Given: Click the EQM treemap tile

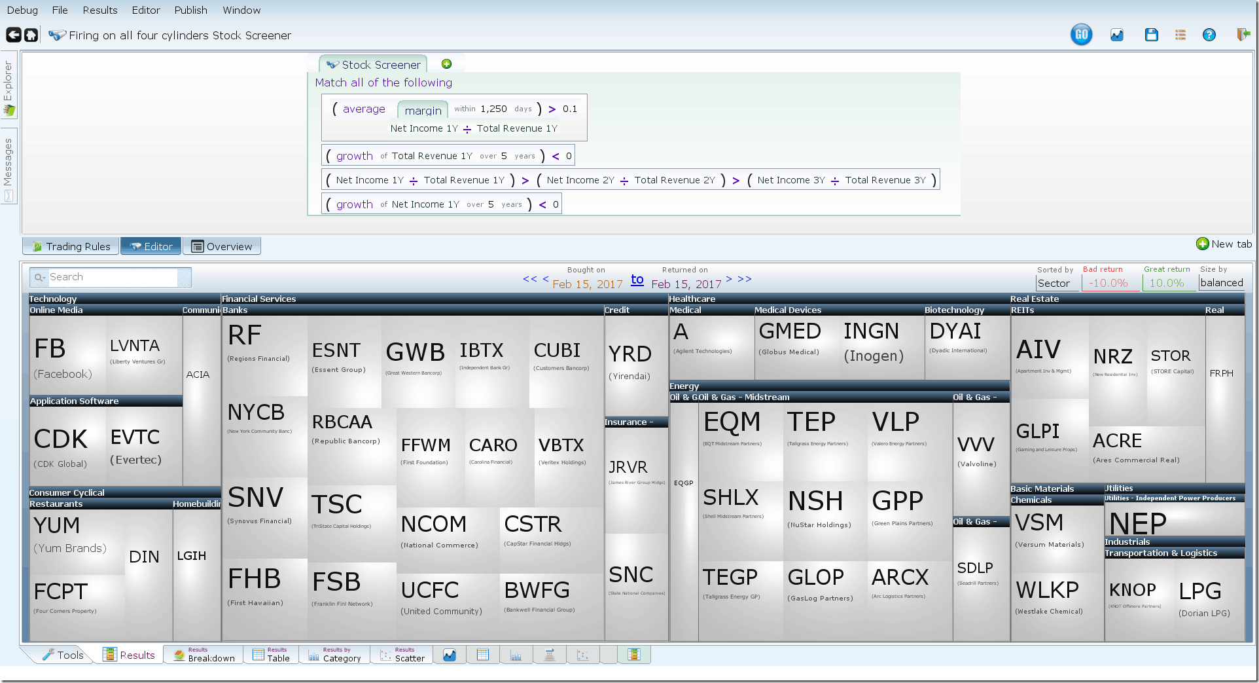Looking at the screenshot, I should click(x=740, y=442).
